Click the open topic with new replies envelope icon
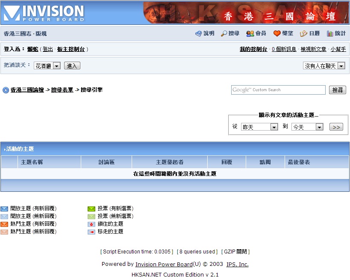 [x=4, y=209]
